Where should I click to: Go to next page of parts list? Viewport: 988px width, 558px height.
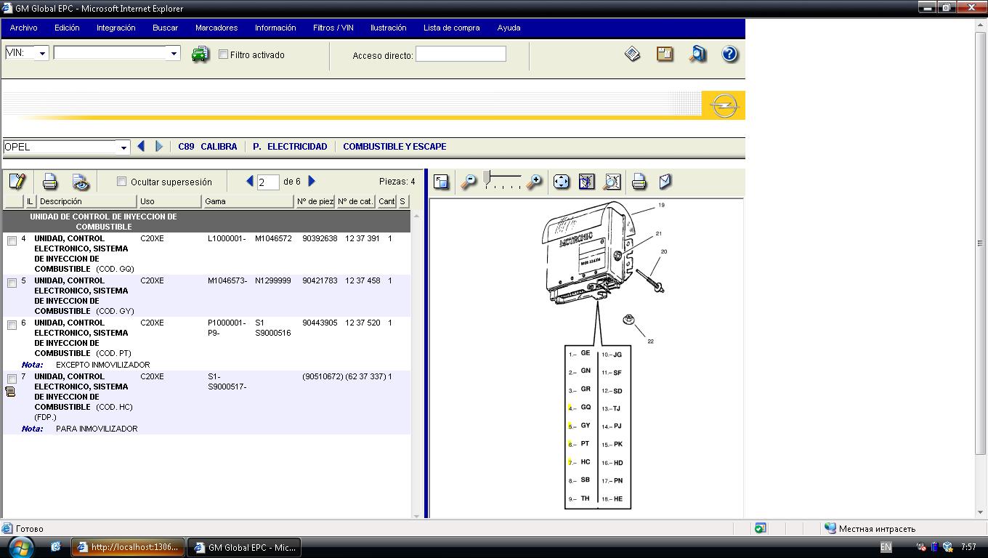[x=312, y=181]
